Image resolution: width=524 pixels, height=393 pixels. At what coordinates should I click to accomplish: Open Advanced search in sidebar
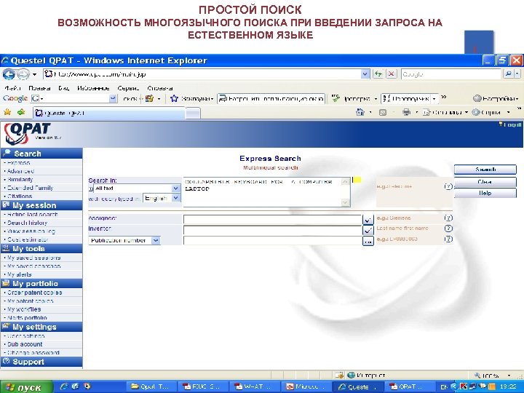(20, 171)
